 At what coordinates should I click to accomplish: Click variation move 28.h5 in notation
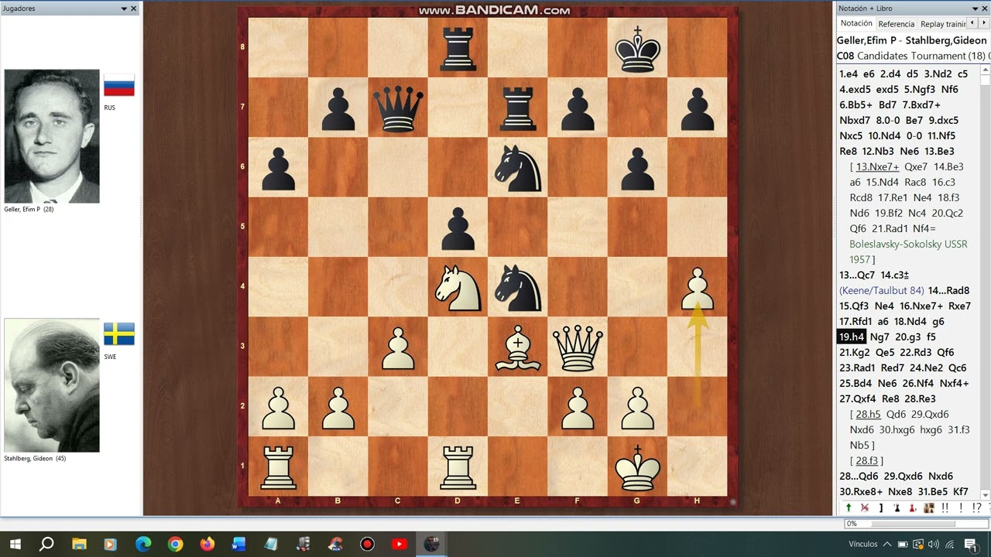point(868,414)
